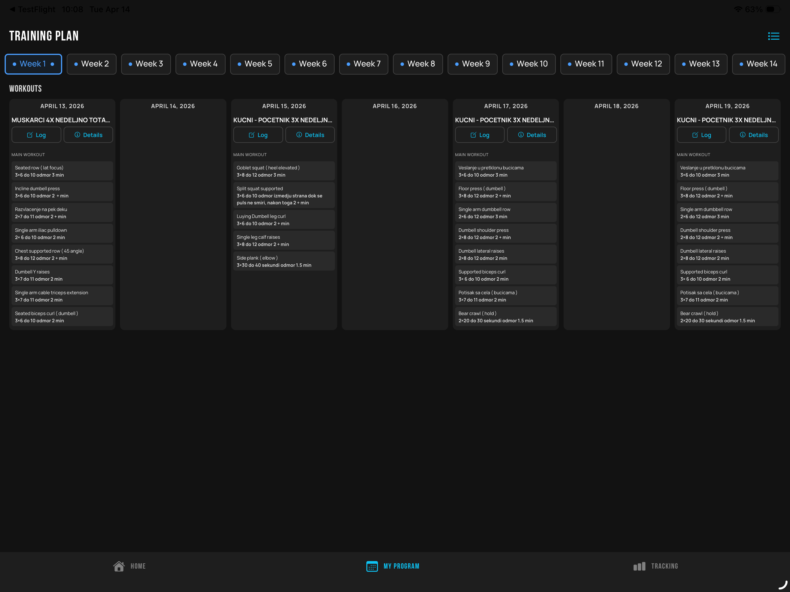Select 'Split squat supported' exercise
This screenshot has height=592, width=790.
click(x=284, y=195)
